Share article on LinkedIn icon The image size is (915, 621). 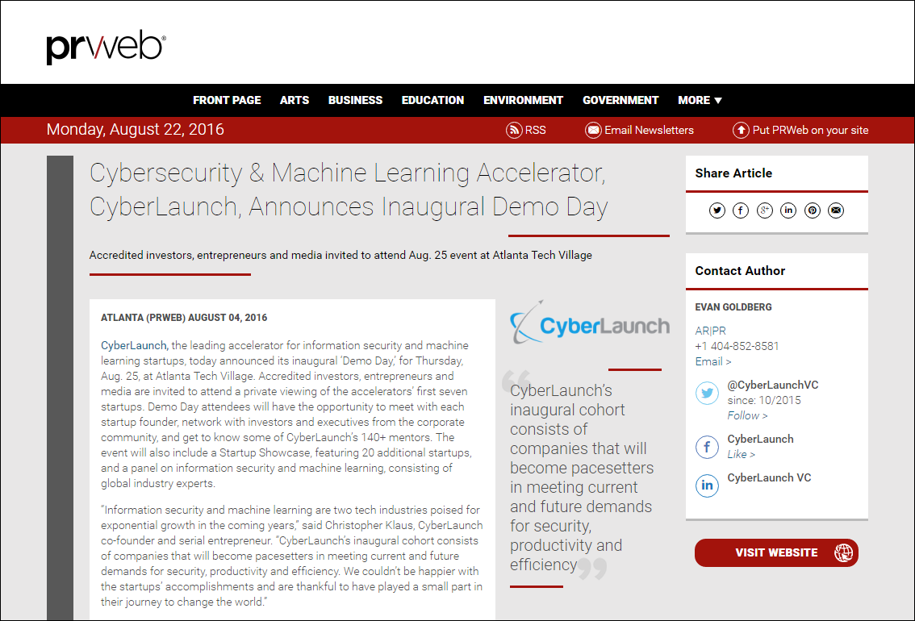click(788, 210)
